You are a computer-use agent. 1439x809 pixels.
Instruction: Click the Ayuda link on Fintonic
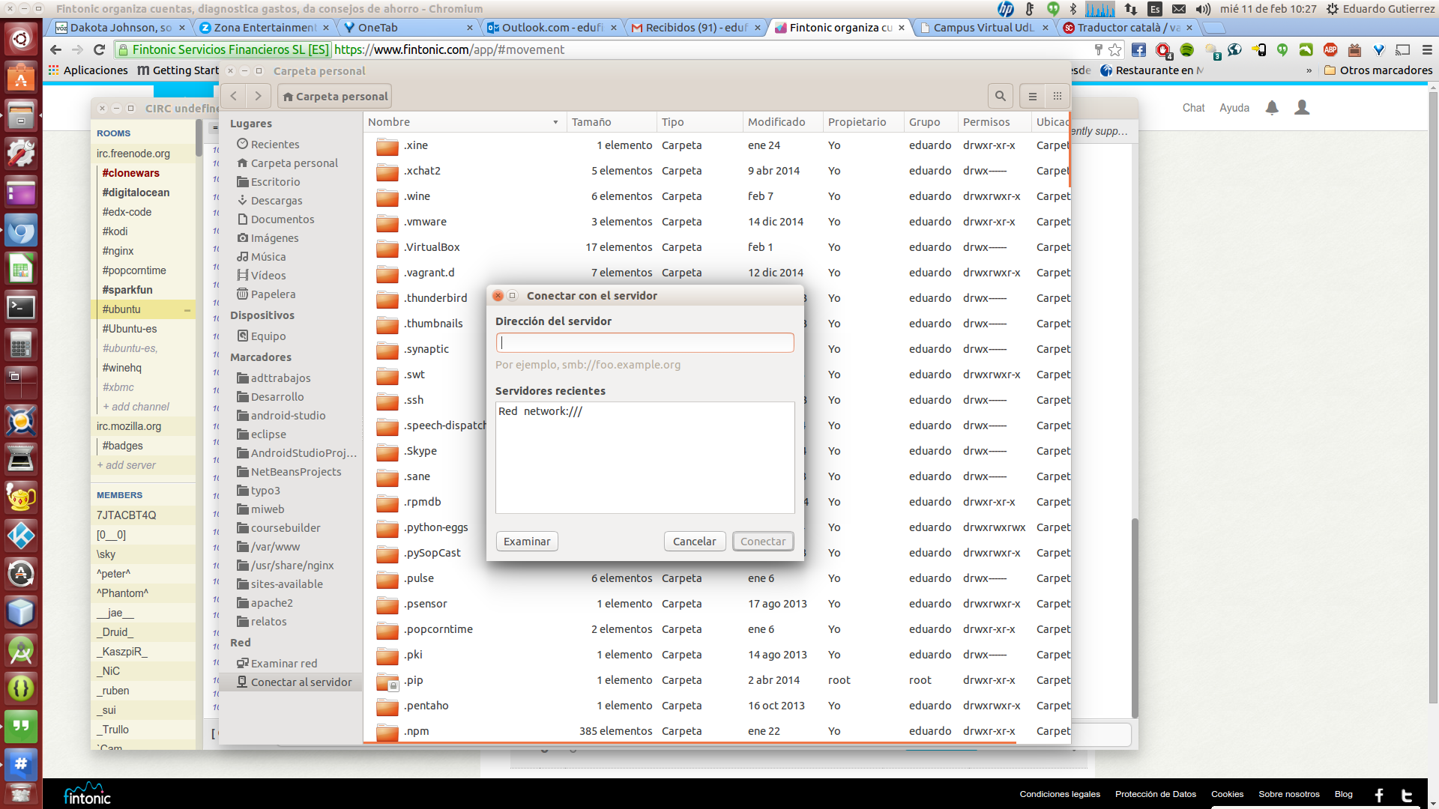[x=1234, y=108]
